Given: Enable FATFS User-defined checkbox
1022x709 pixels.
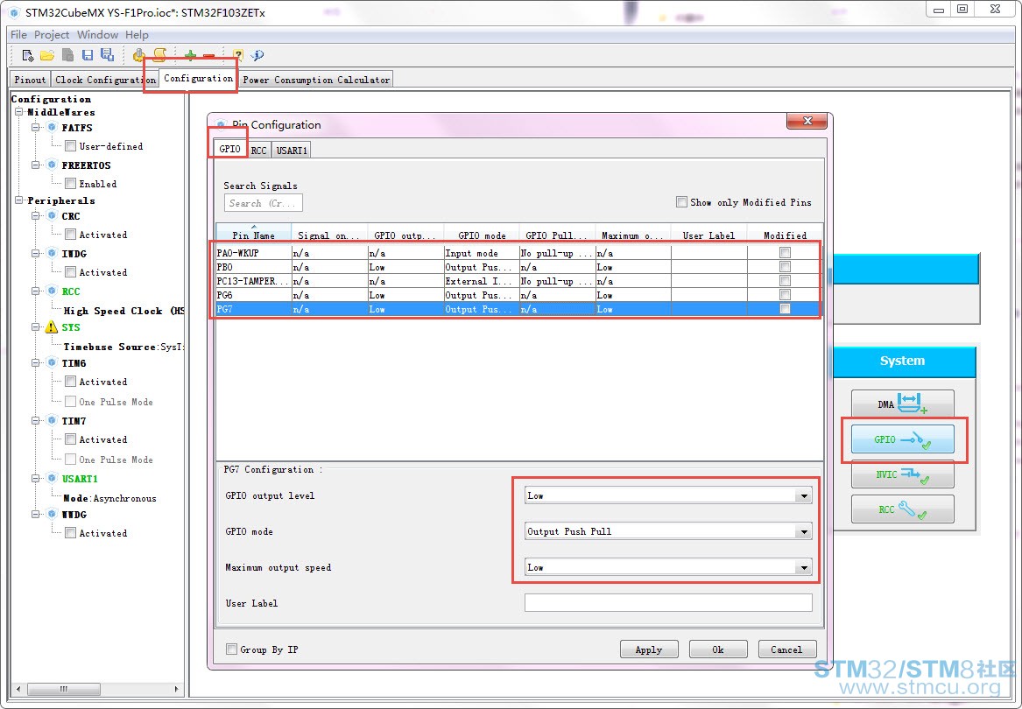Looking at the screenshot, I should coord(70,146).
